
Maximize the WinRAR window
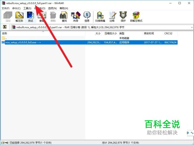click(x=180, y=3)
